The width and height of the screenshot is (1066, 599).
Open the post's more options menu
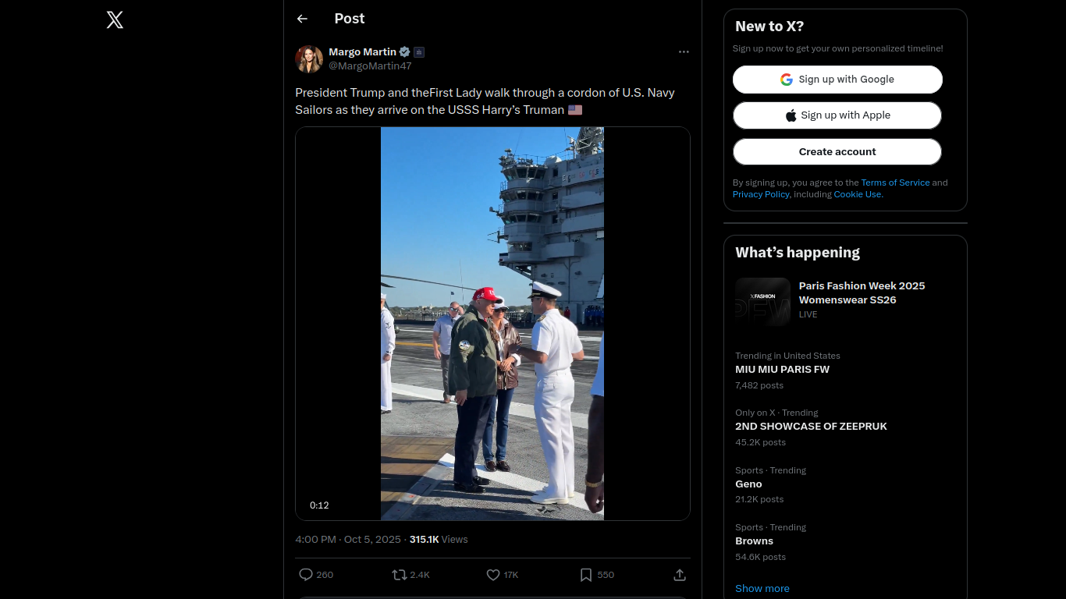click(x=684, y=52)
